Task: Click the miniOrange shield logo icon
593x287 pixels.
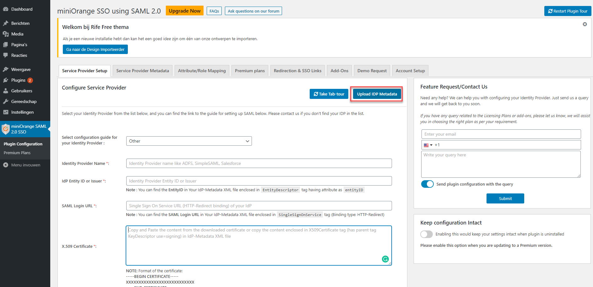Action: (x=6, y=129)
